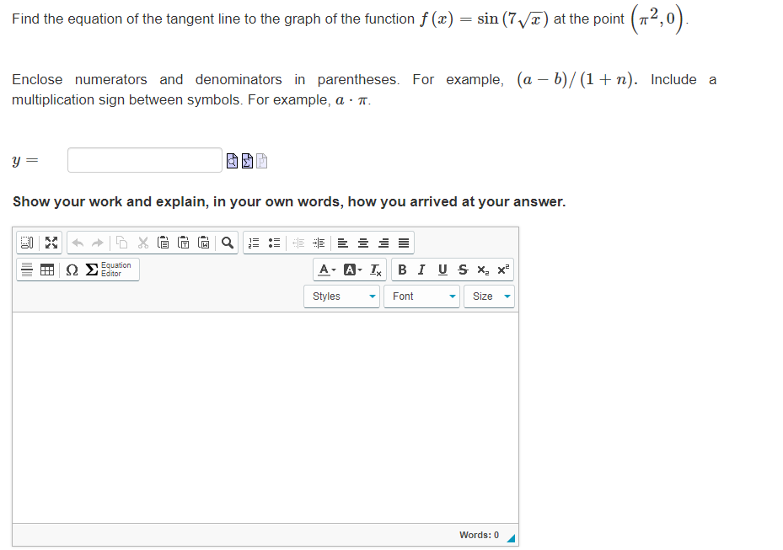783x550 pixels.
Task: Click the Cut scissors icon
Action: [x=143, y=243]
